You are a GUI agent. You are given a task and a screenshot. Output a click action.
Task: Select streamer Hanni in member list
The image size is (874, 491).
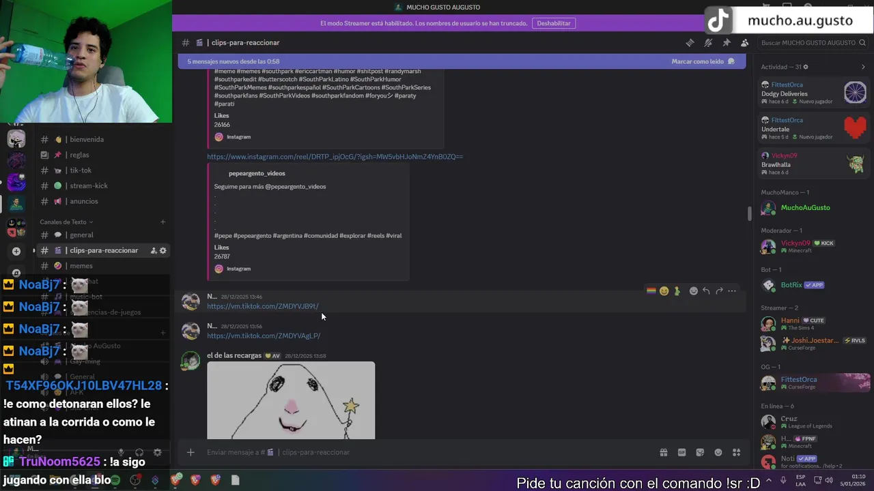814,323
